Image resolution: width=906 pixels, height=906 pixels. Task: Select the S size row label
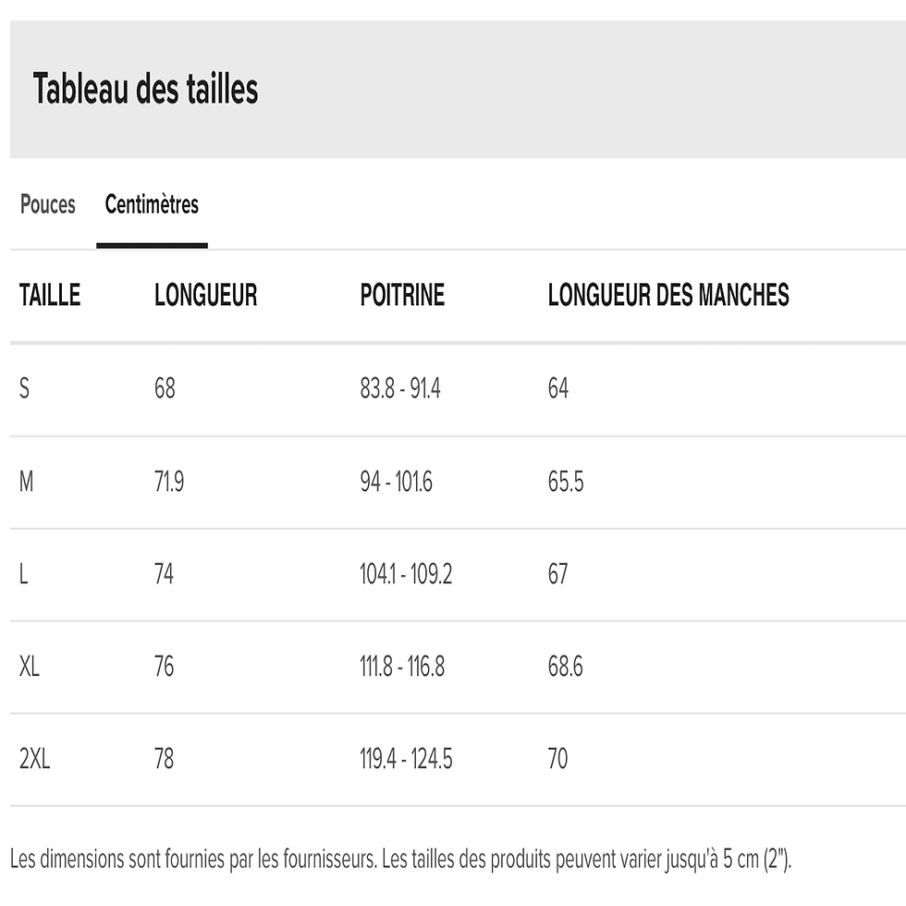(x=25, y=389)
